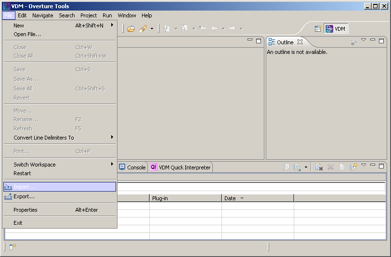The width and height of the screenshot is (391, 257).
Task: Open the Project menu
Action: tap(89, 15)
